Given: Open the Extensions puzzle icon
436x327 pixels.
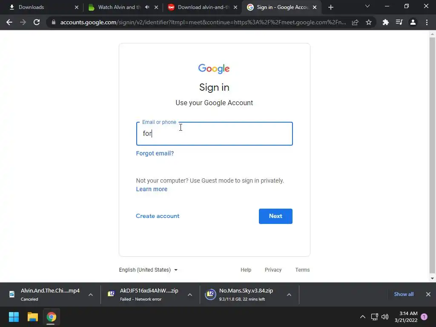Looking at the screenshot, I should coord(385,22).
